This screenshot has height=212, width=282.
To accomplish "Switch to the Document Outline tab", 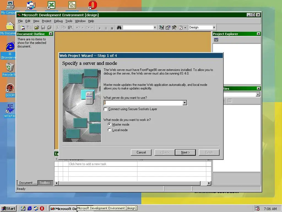I will (x=28, y=183).
